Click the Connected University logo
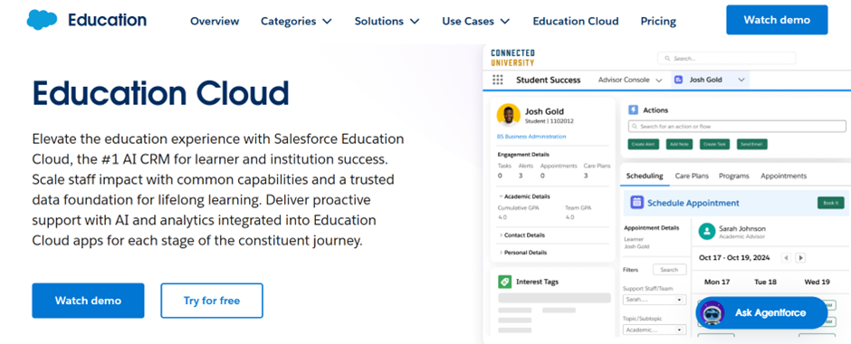 [512, 58]
